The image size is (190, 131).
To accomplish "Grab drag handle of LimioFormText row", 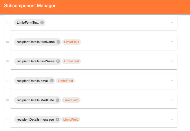I will tap(8, 23).
